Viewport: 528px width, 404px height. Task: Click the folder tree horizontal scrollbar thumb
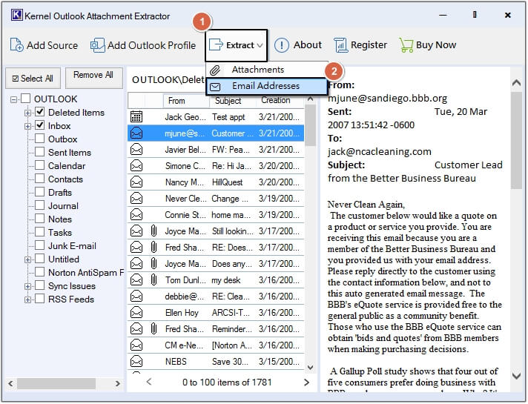56,383
